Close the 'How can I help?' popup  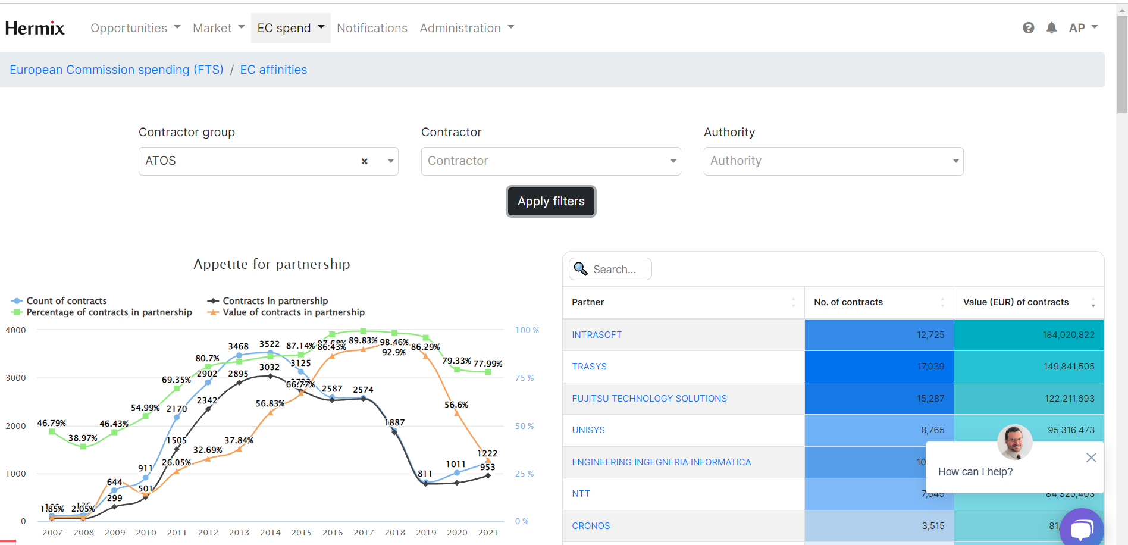point(1091,458)
